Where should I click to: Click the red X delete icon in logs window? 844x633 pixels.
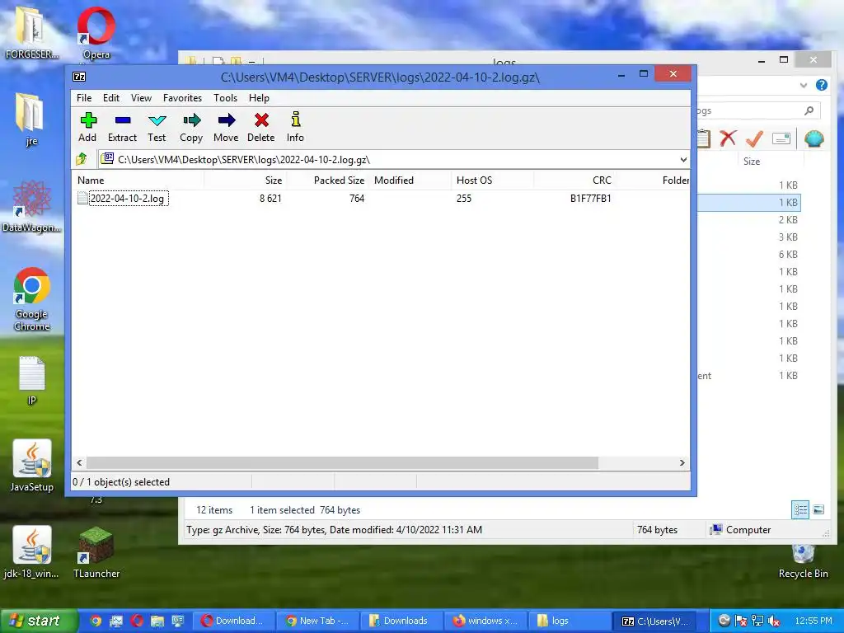click(728, 138)
